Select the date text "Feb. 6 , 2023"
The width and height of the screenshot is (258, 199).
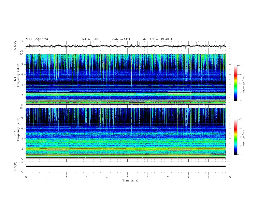pos(91,39)
